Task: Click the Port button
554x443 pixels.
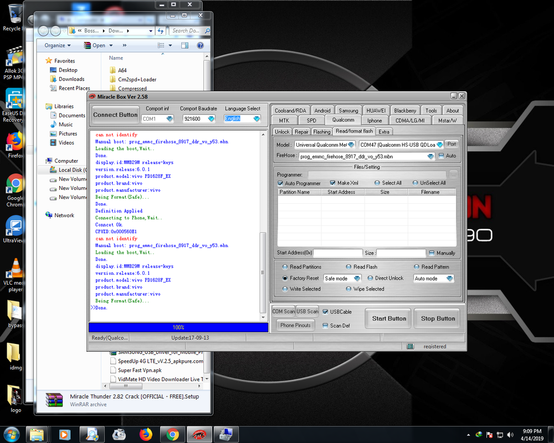Action: [x=452, y=144]
